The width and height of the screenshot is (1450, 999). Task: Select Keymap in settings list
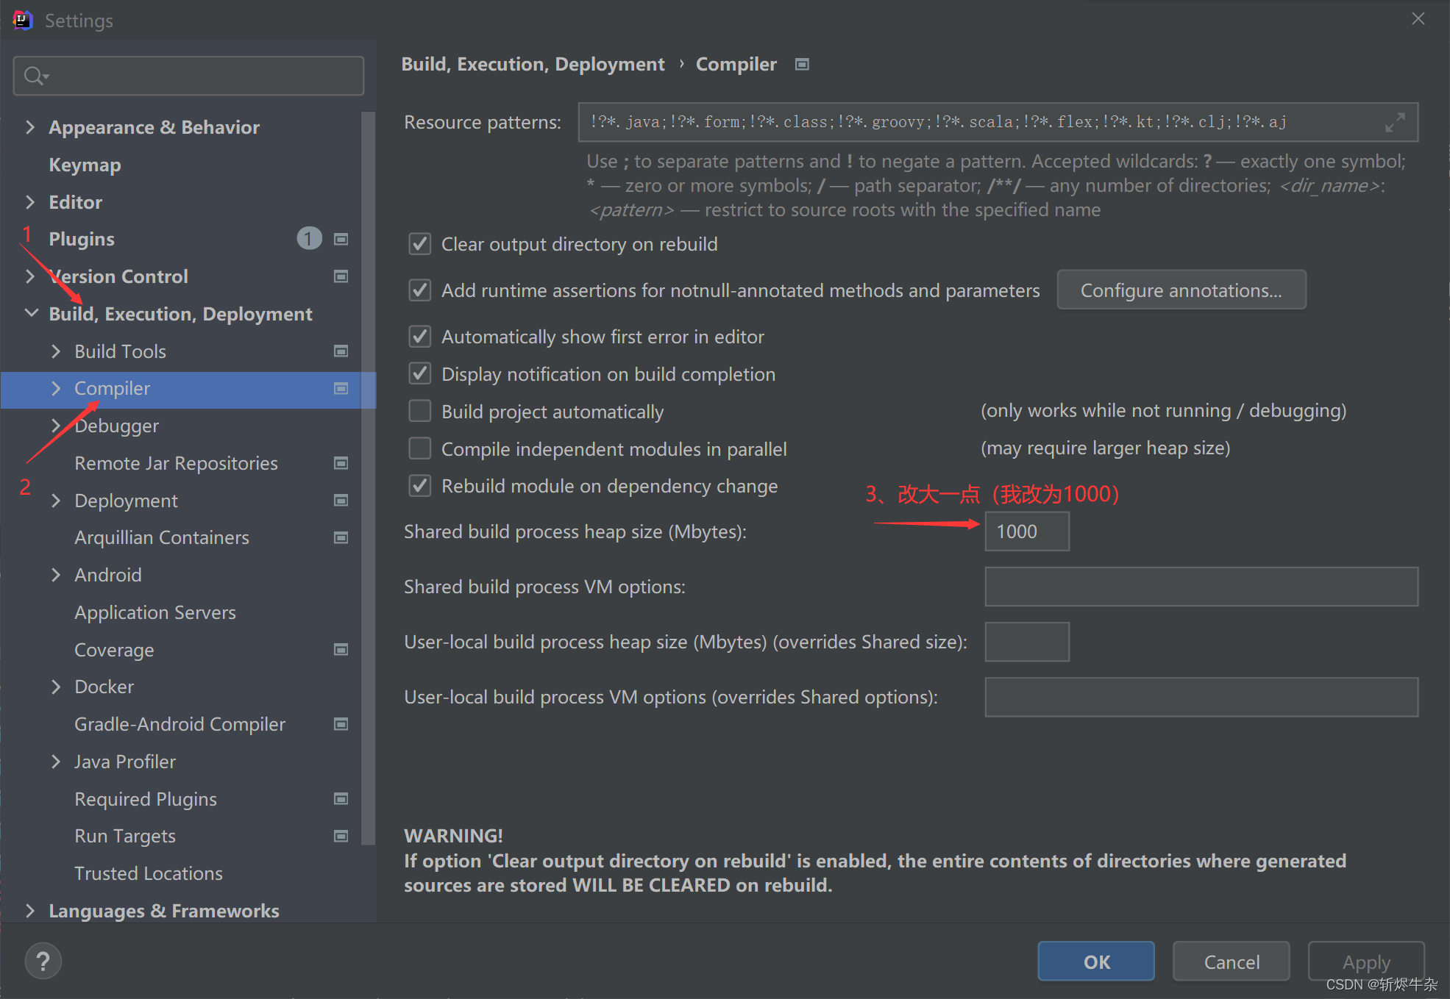[x=85, y=165]
